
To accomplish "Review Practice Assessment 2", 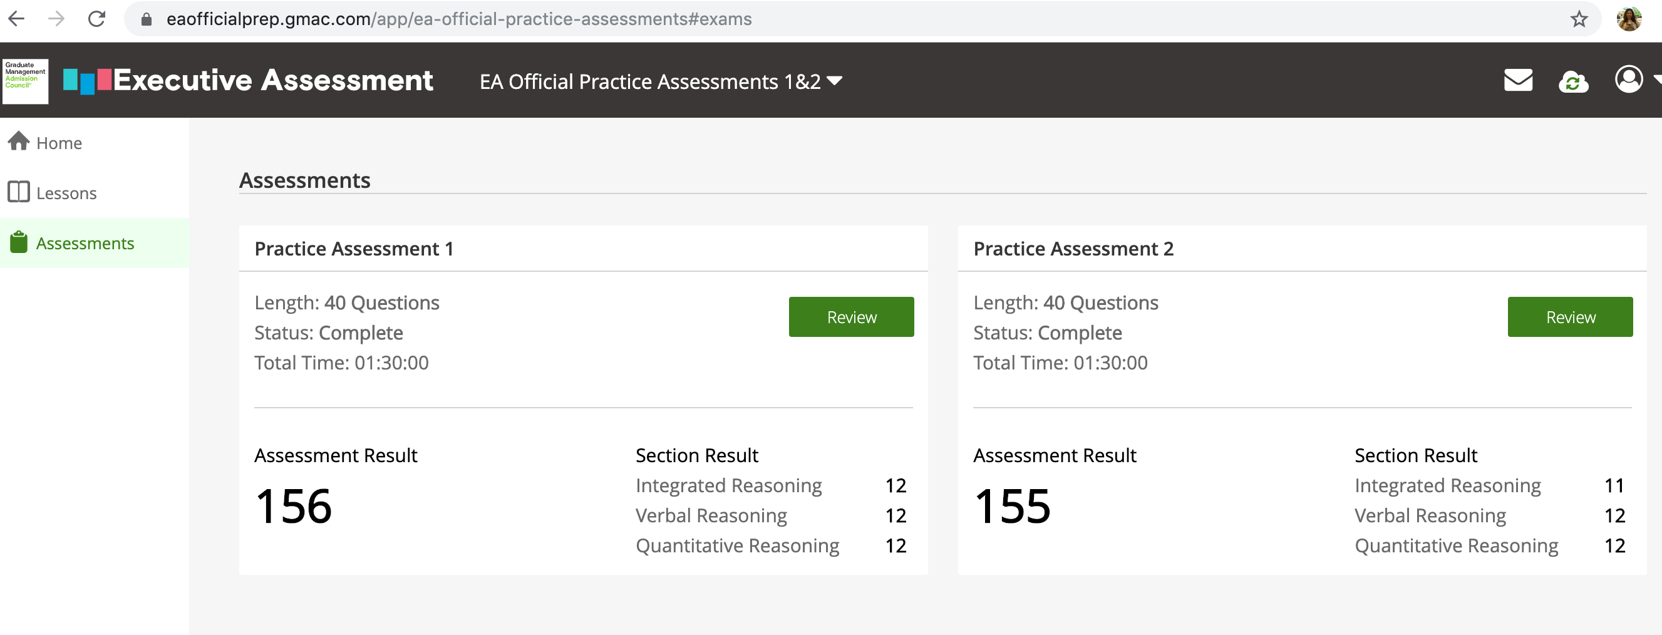I will [1570, 317].
